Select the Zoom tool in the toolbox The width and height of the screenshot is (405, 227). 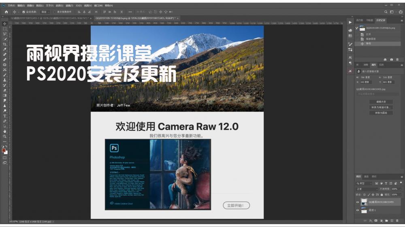point(4,137)
